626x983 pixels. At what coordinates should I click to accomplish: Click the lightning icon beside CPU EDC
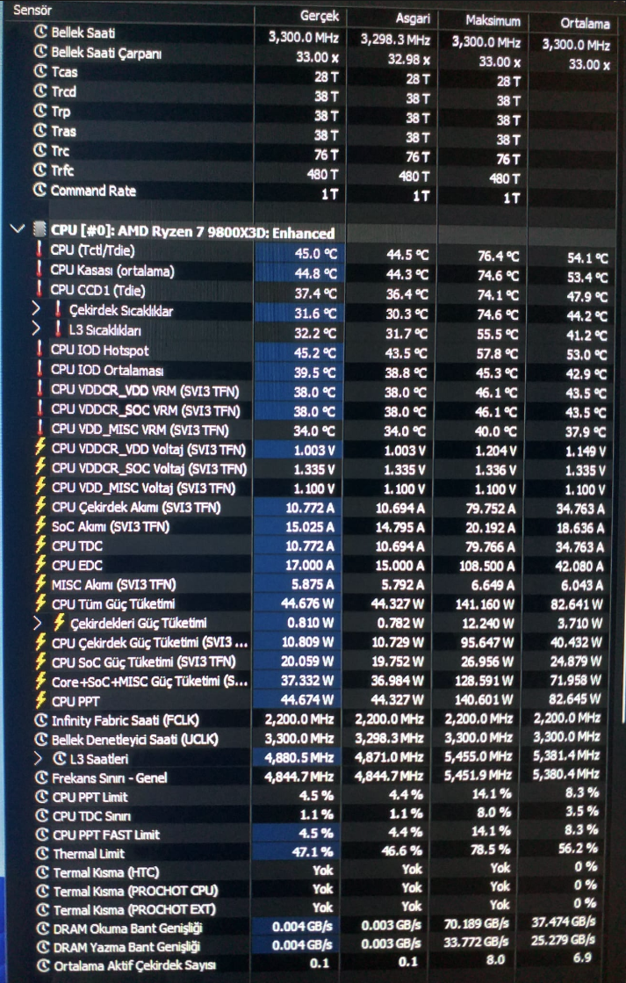pos(40,565)
